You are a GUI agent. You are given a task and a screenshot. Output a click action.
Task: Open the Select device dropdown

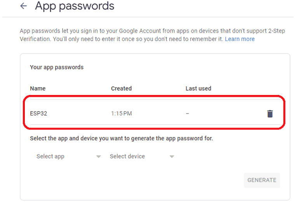[x=127, y=157]
